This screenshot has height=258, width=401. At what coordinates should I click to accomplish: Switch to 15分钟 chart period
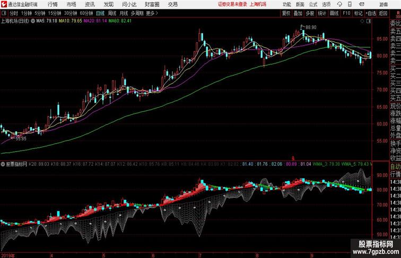[x=55, y=13]
